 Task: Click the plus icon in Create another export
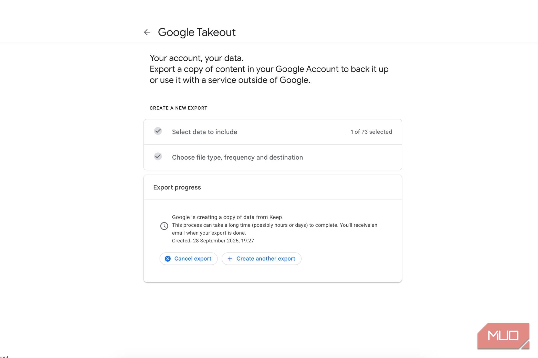pos(230,259)
